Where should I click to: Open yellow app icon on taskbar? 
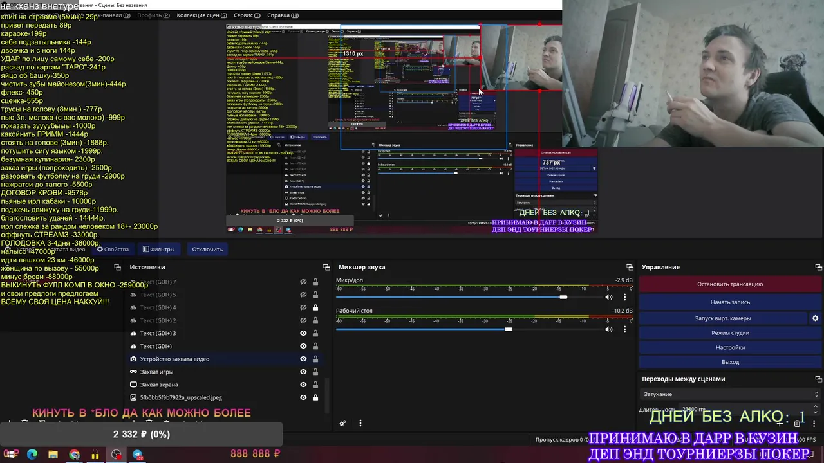click(x=95, y=455)
